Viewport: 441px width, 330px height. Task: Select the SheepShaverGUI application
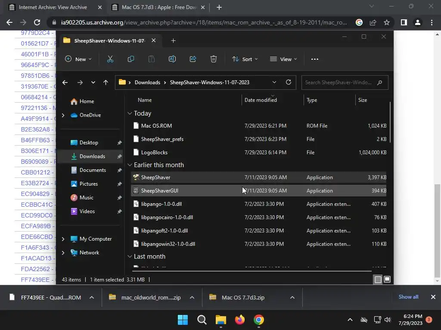coord(259,190)
